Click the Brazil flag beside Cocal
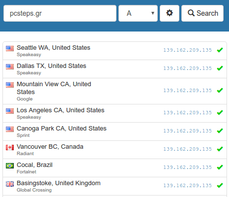The height and width of the screenshot is (197, 229). (10, 165)
